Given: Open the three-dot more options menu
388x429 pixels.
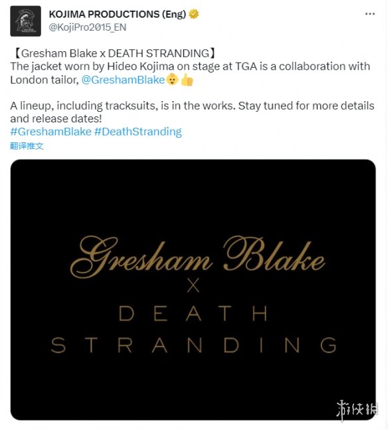Looking at the screenshot, I should tap(370, 14).
